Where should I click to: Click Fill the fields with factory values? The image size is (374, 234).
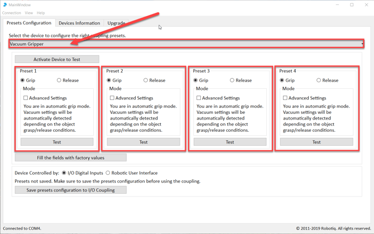70,158
